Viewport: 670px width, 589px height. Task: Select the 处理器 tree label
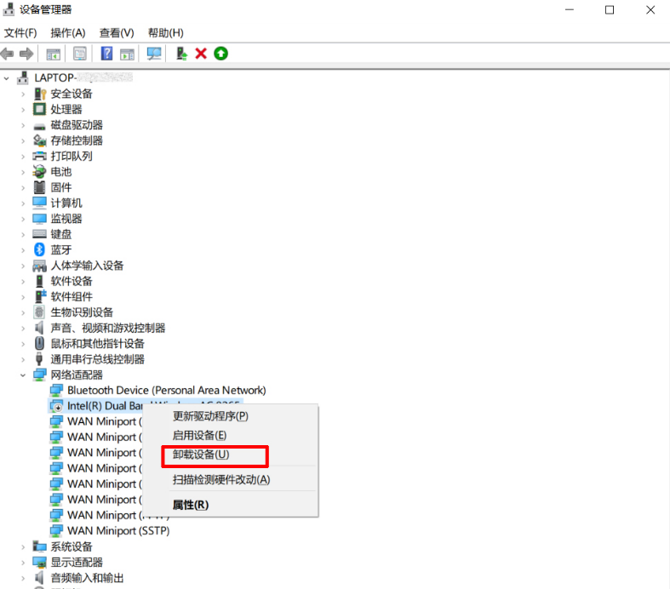(x=66, y=109)
